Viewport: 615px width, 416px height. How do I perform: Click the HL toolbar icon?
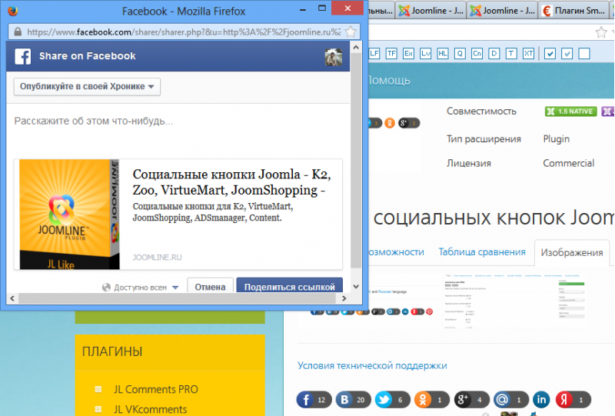coord(443,54)
